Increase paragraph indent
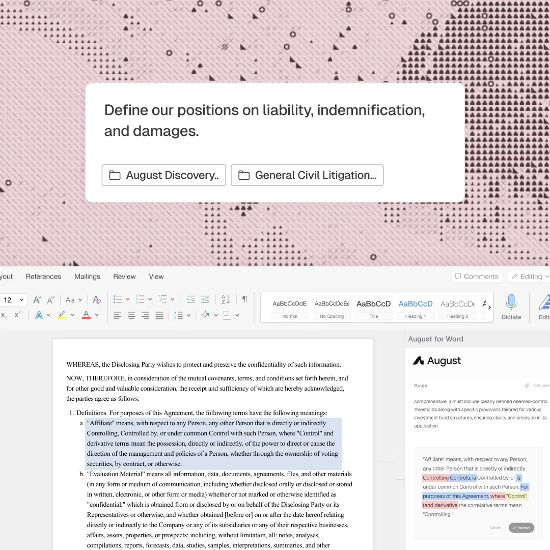 205,299
